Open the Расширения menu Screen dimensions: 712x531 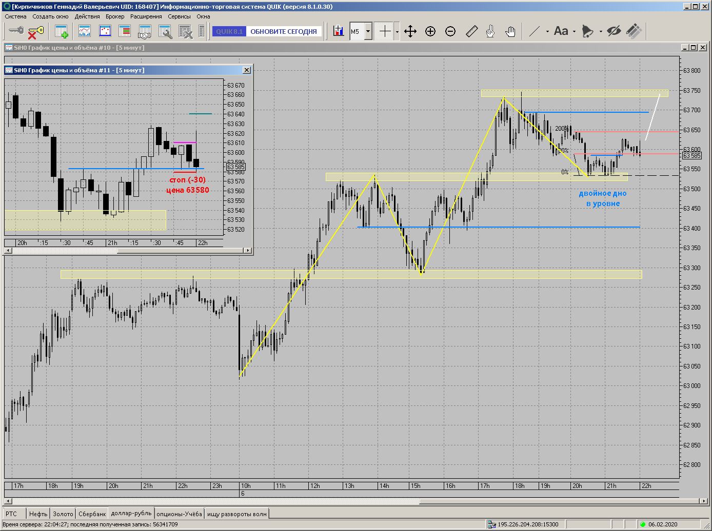(146, 16)
